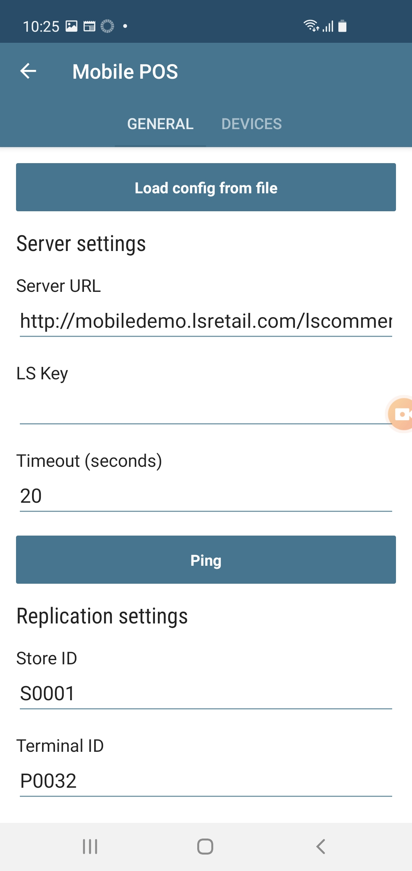The image size is (412, 871).
Task: Tap the back arrow in header
Action: [x=28, y=71]
